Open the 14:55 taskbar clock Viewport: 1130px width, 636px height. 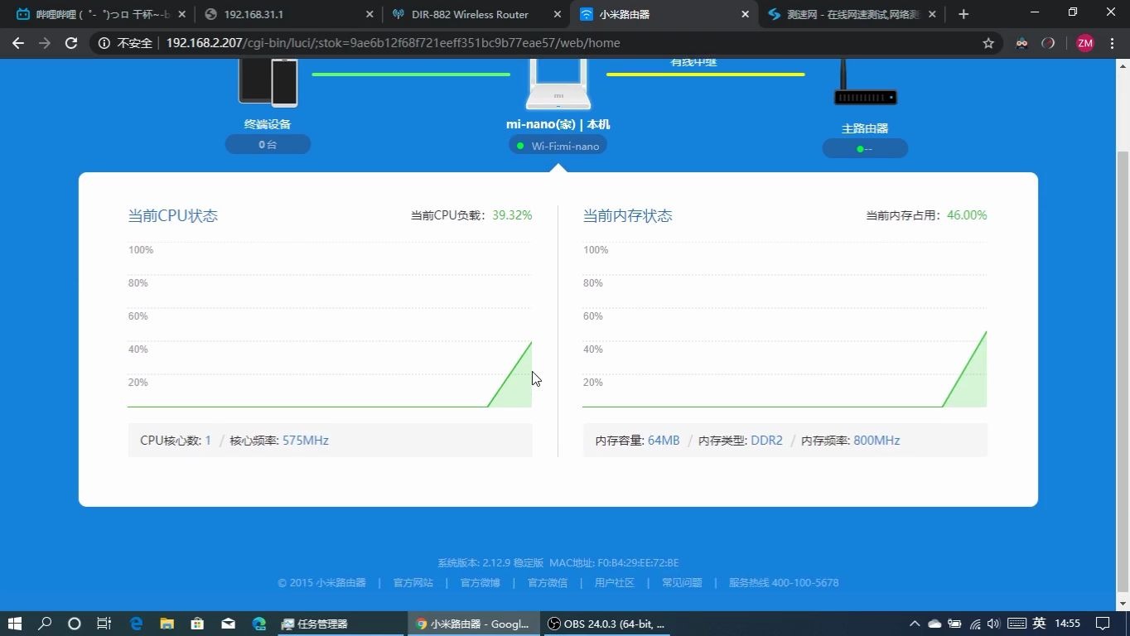point(1068,624)
